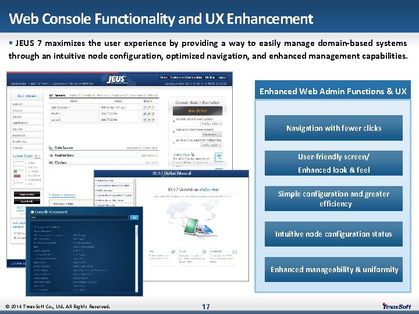Click the Console Command input field
419x314 pixels.
79,217
